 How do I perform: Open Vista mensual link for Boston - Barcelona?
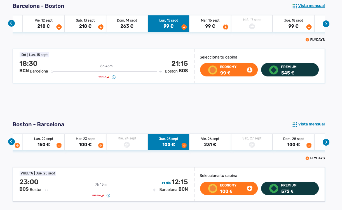pyautogui.click(x=311, y=124)
